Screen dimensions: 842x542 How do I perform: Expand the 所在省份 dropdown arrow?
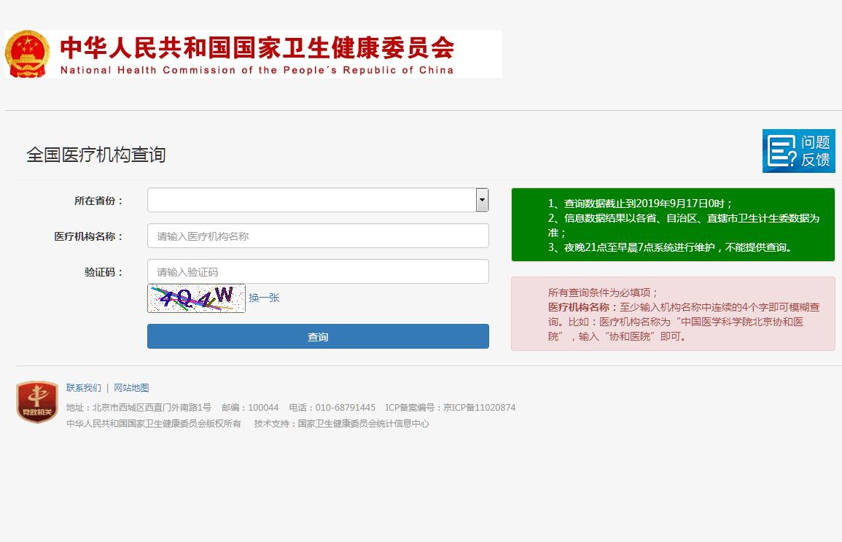pos(482,200)
